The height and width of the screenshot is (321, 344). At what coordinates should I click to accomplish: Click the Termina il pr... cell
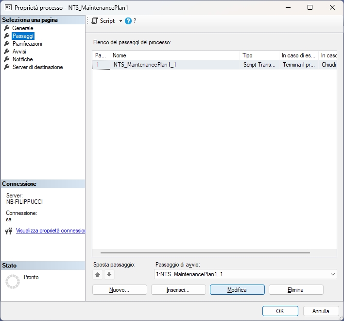tap(299, 65)
